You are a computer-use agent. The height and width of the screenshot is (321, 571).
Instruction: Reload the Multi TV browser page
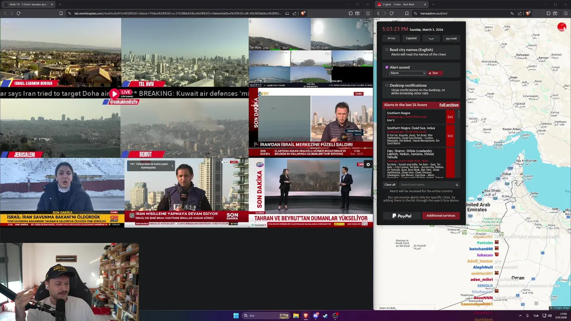[x=18, y=13]
